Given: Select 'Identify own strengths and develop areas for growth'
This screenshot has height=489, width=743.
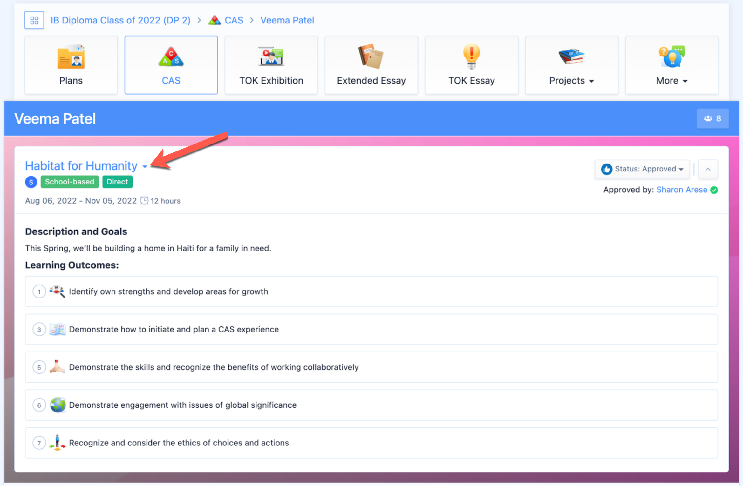Looking at the screenshot, I should point(371,292).
